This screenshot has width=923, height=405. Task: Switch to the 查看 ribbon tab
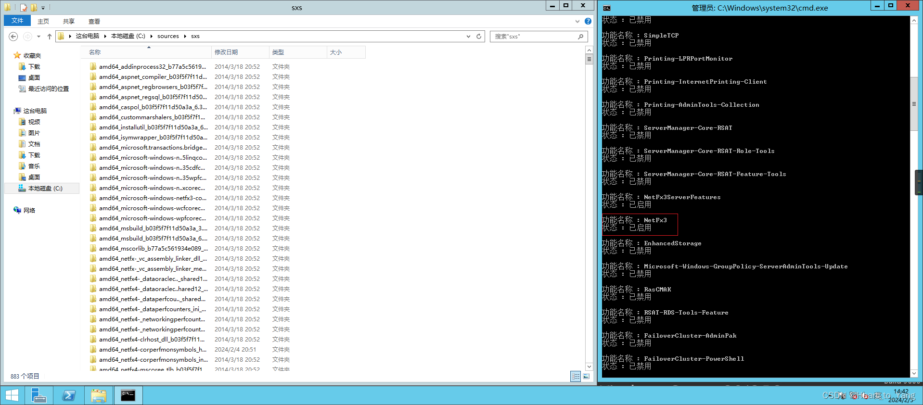coord(94,21)
